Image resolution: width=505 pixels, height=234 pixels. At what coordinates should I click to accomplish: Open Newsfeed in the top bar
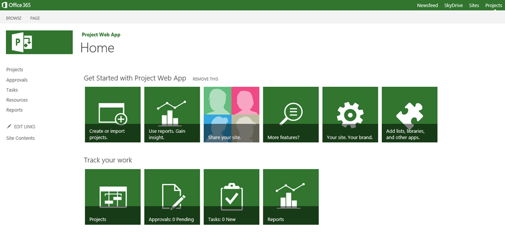[428, 5]
